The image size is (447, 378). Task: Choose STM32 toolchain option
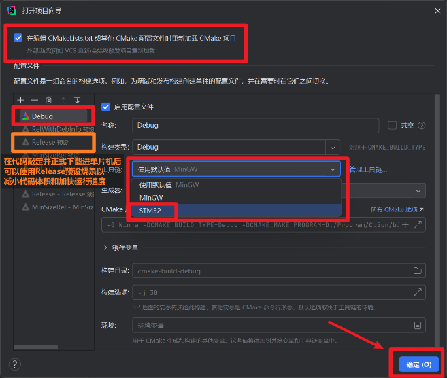point(236,211)
